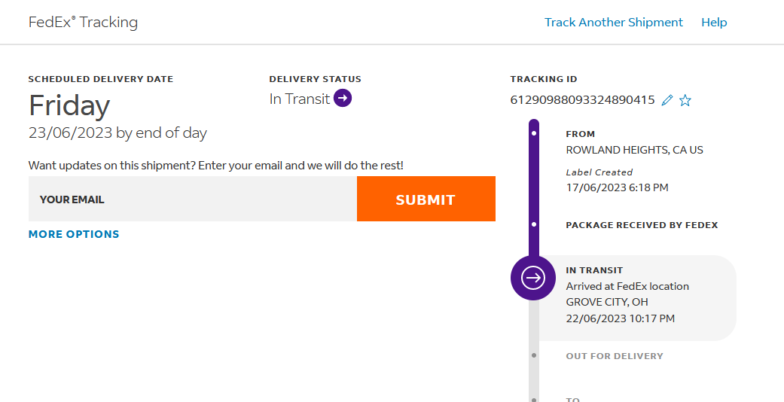
Task: Click the Label Created timeline dot
Action: (x=534, y=134)
